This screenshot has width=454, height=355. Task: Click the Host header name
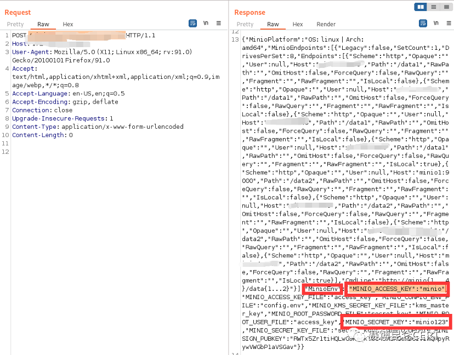[19, 44]
